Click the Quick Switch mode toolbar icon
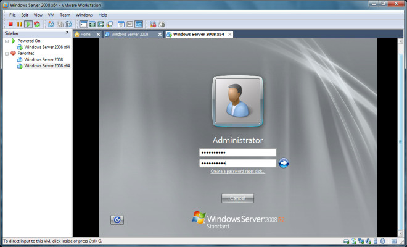This screenshot has width=407, height=247. point(92,24)
